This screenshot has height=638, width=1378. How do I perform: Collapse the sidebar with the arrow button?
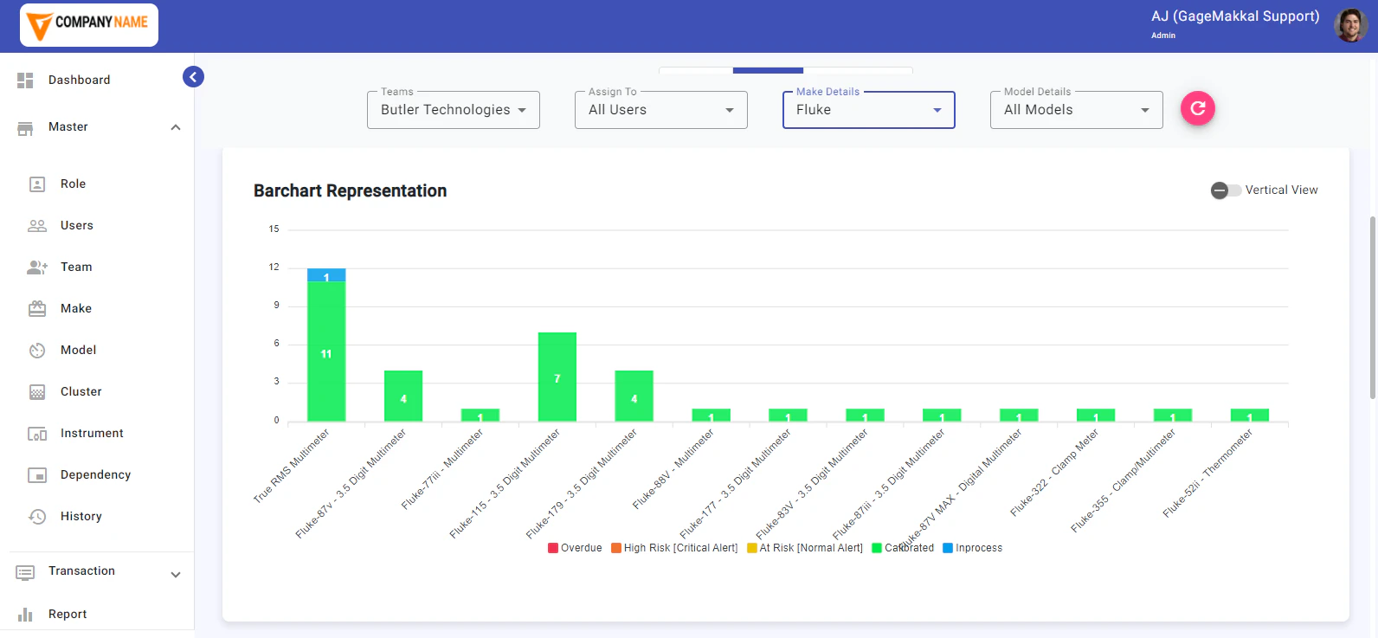tap(193, 77)
